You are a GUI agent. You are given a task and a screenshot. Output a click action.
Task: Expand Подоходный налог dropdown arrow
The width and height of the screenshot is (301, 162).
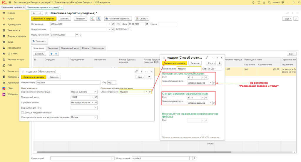click(x=92, y=97)
